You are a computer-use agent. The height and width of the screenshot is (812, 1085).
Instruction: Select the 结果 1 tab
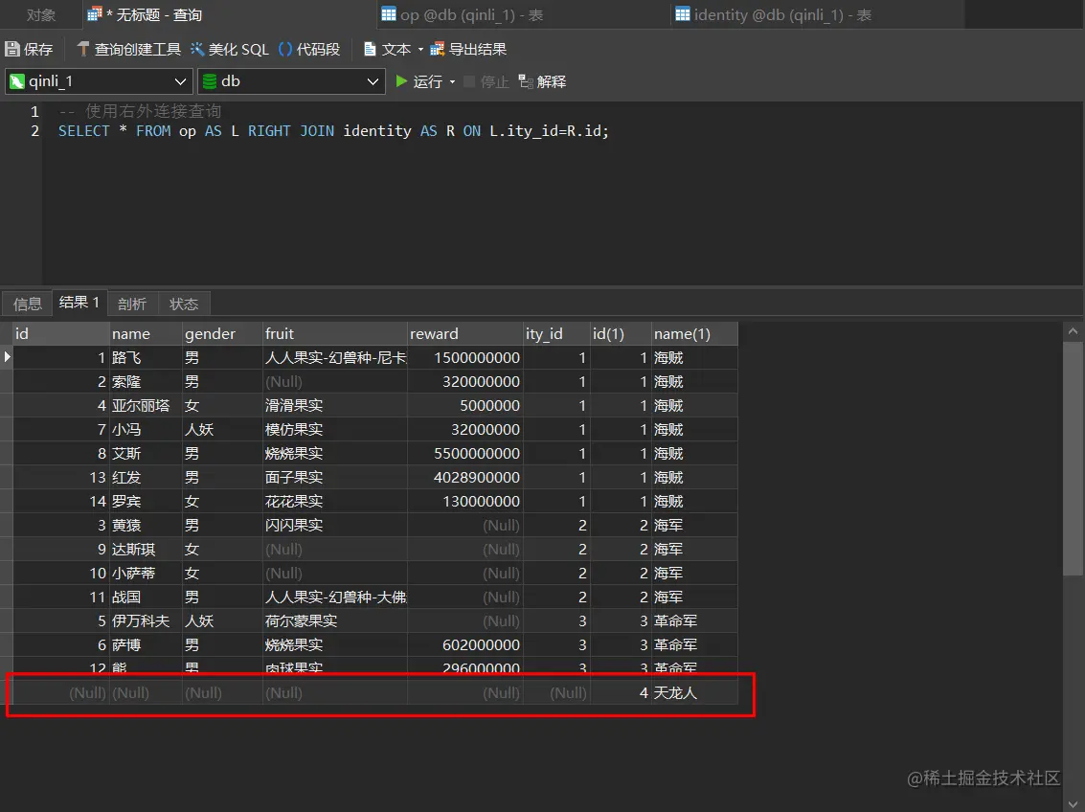[79, 303]
